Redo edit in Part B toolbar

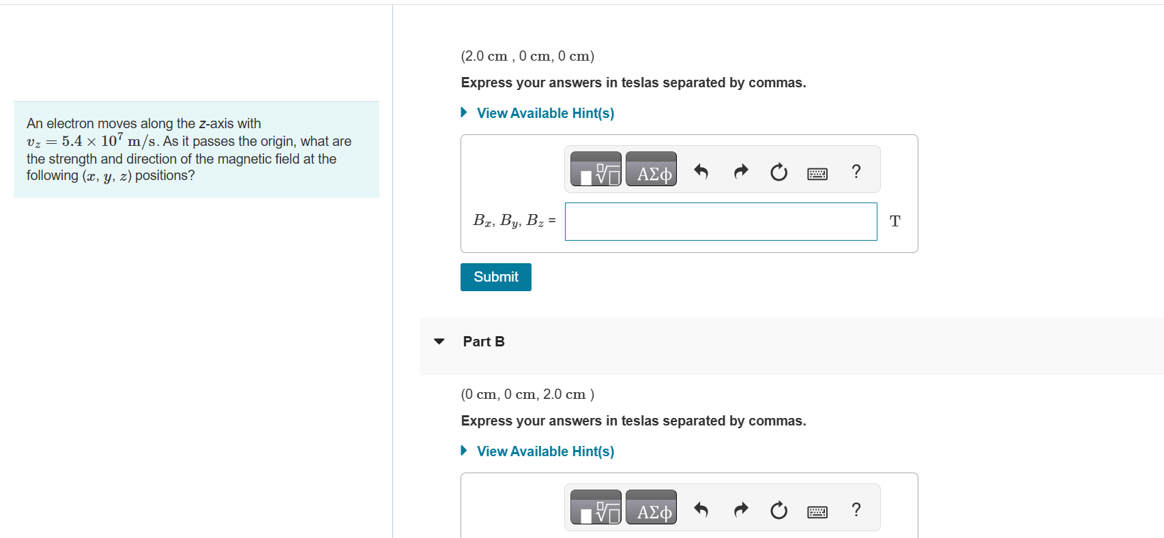point(741,509)
